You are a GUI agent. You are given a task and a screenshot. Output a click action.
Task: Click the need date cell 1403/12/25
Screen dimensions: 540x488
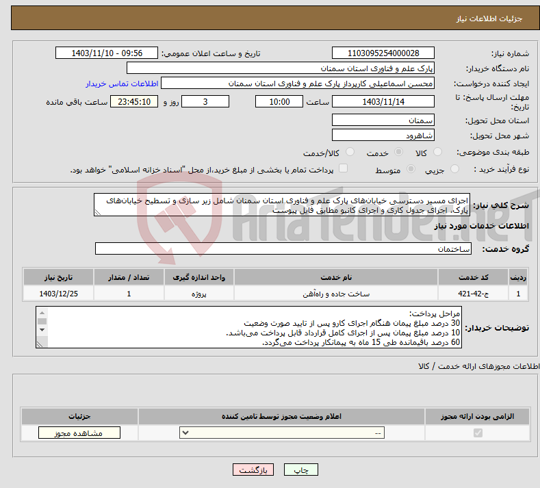(x=59, y=294)
